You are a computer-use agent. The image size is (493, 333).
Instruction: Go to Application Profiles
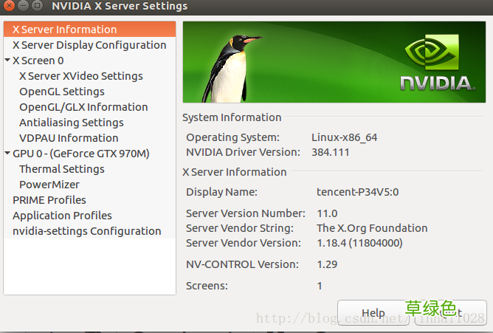[63, 216]
